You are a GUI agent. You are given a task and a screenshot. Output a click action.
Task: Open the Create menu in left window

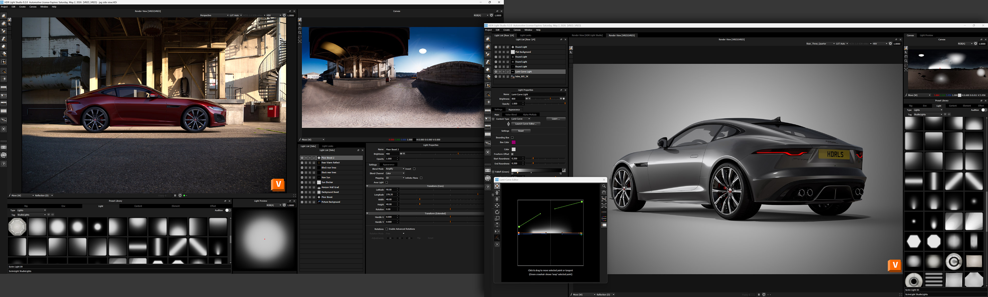tap(22, 6)
